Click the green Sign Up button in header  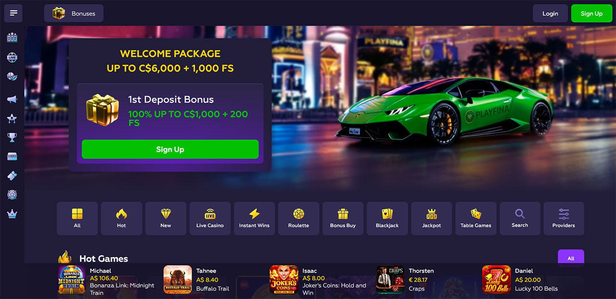coord(591,13)
